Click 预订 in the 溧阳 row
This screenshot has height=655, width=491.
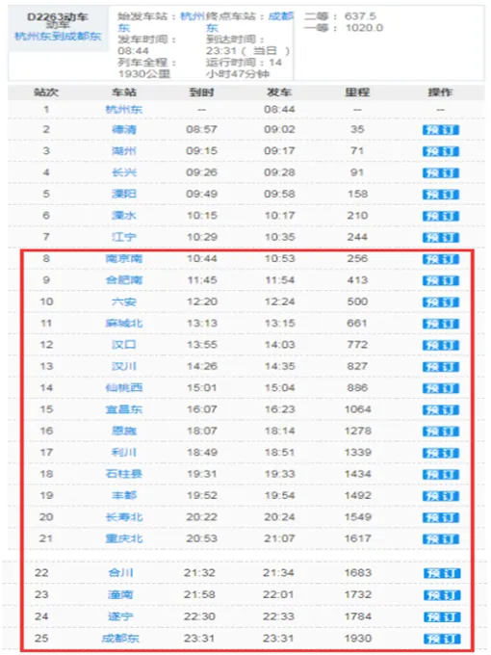[x=441, y=195]
